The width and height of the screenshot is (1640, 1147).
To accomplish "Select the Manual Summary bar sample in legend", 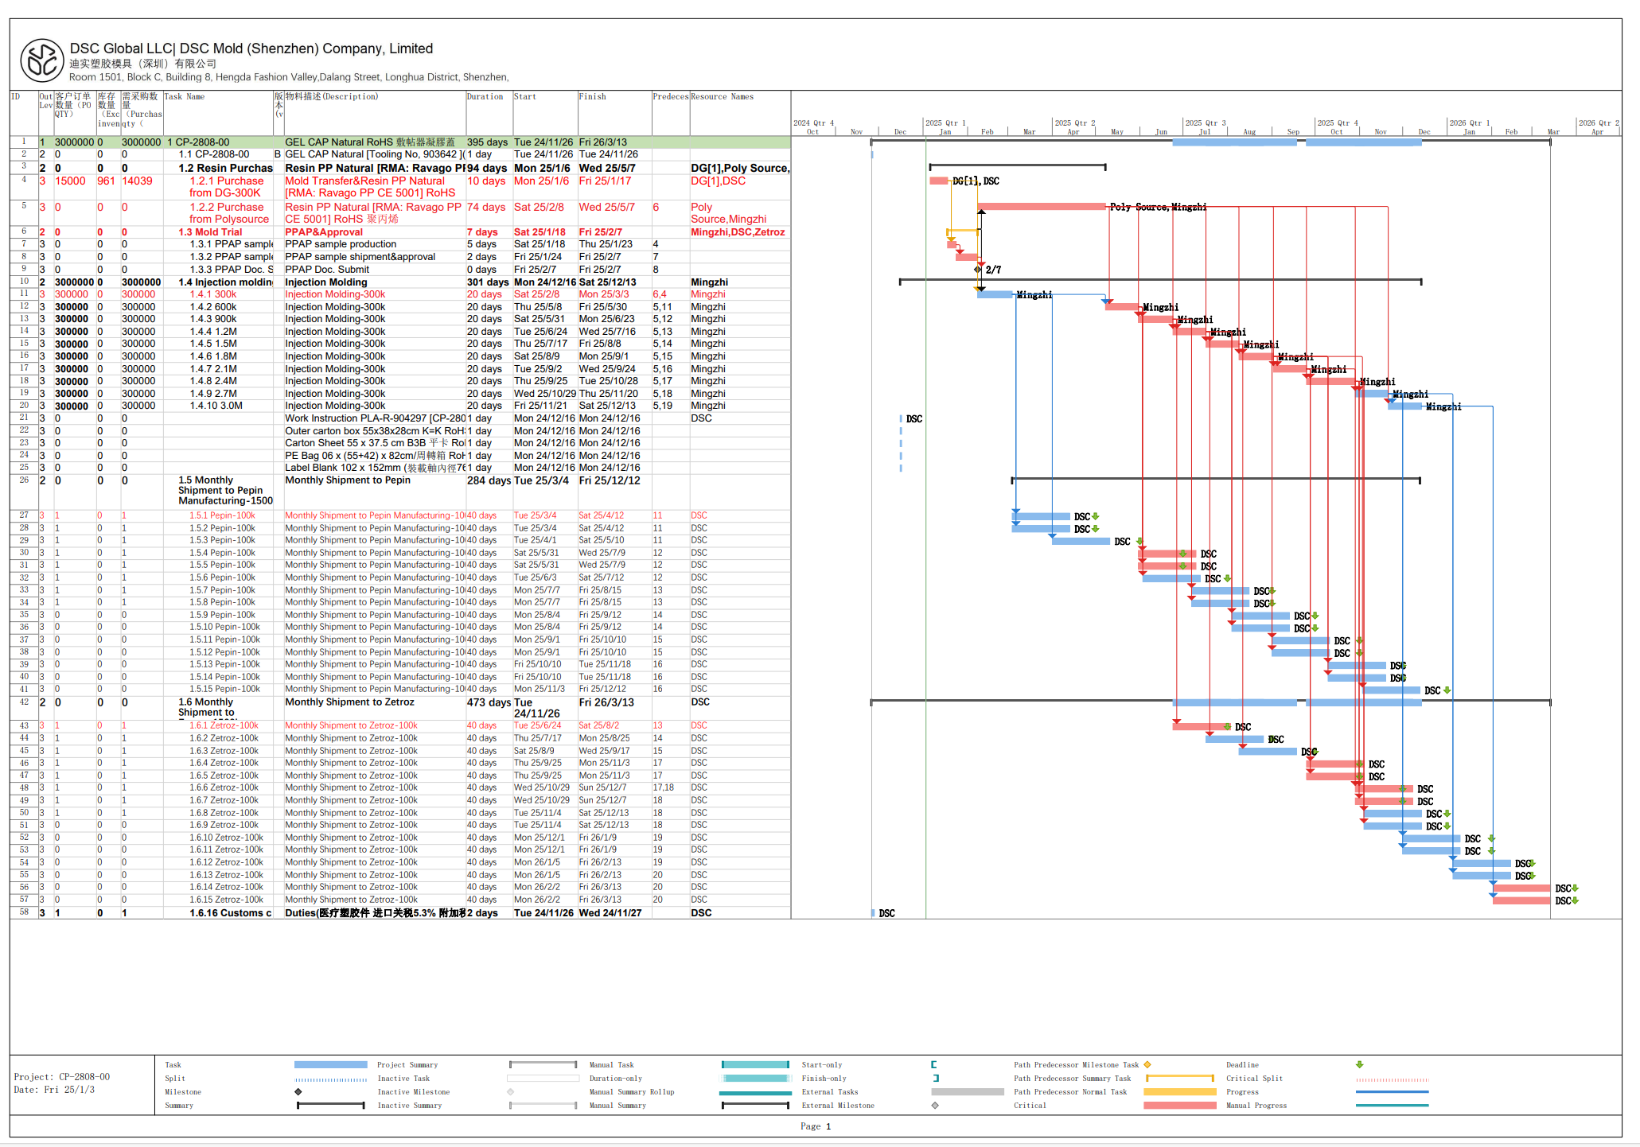I will pyautogui.click(x=755, y=1106).
